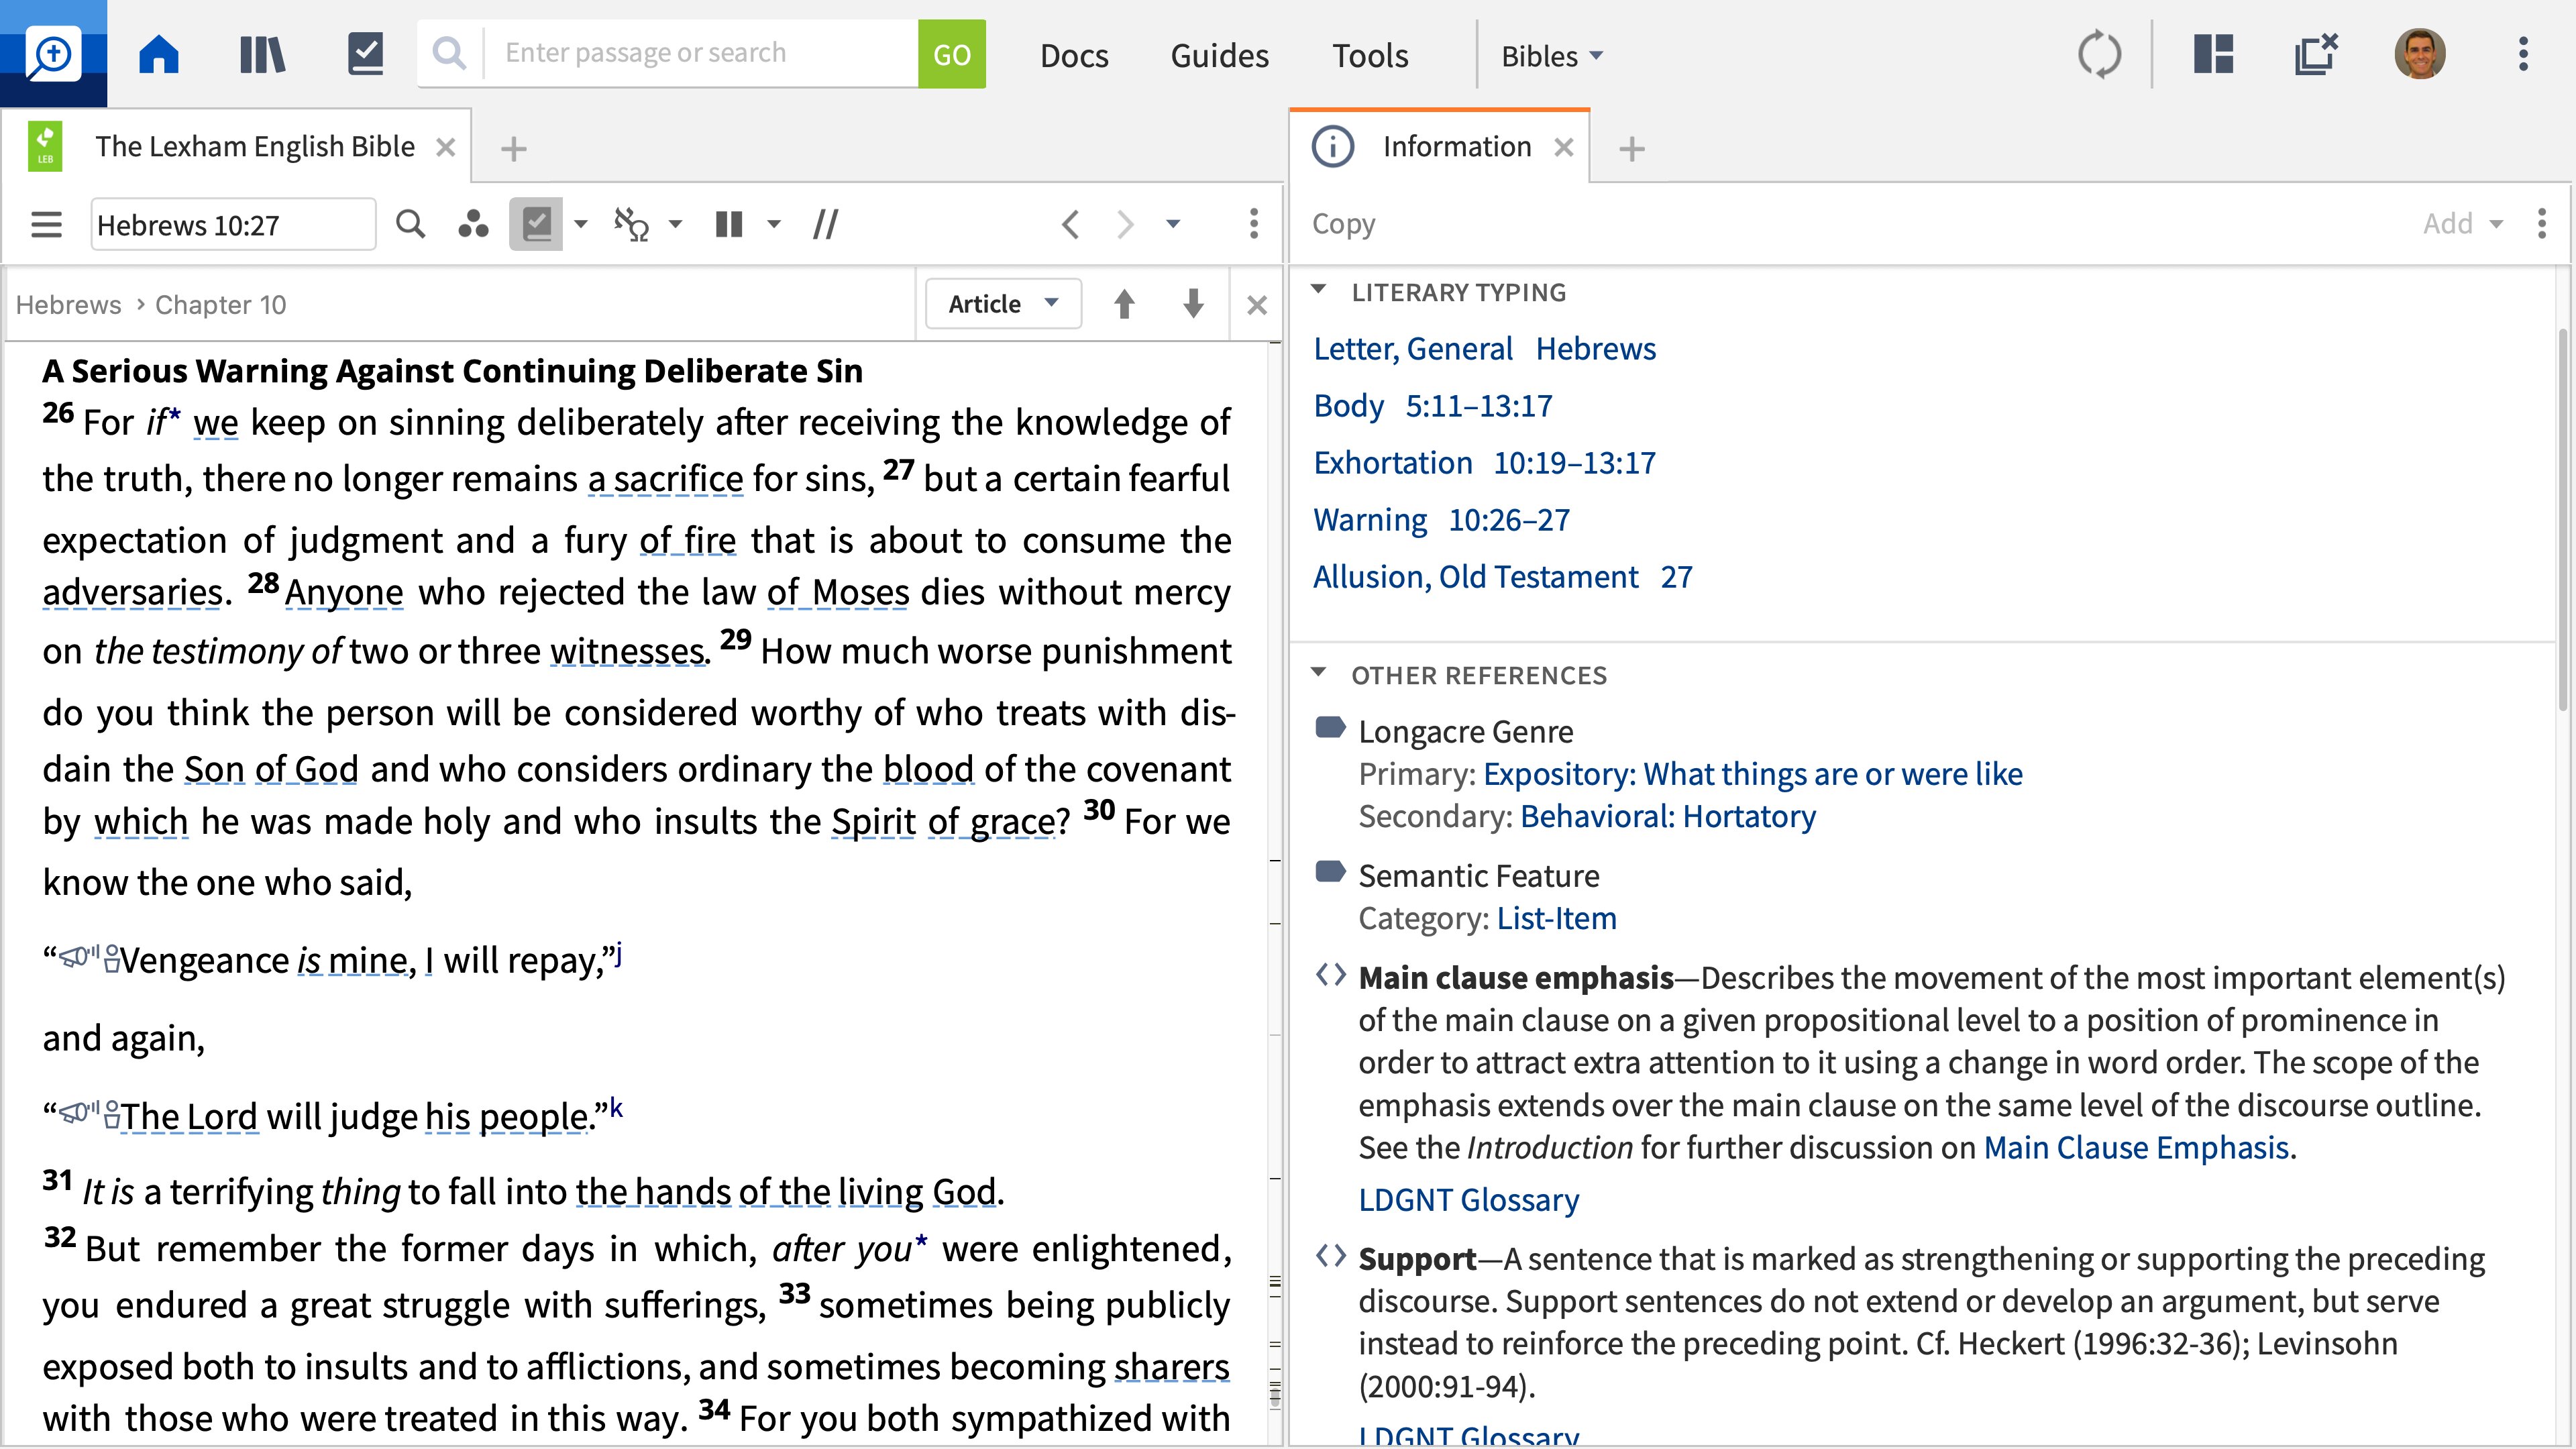Open the Bible panel hamburger menu
This screenshot has width=2576, height=1449.
[46, 224]
